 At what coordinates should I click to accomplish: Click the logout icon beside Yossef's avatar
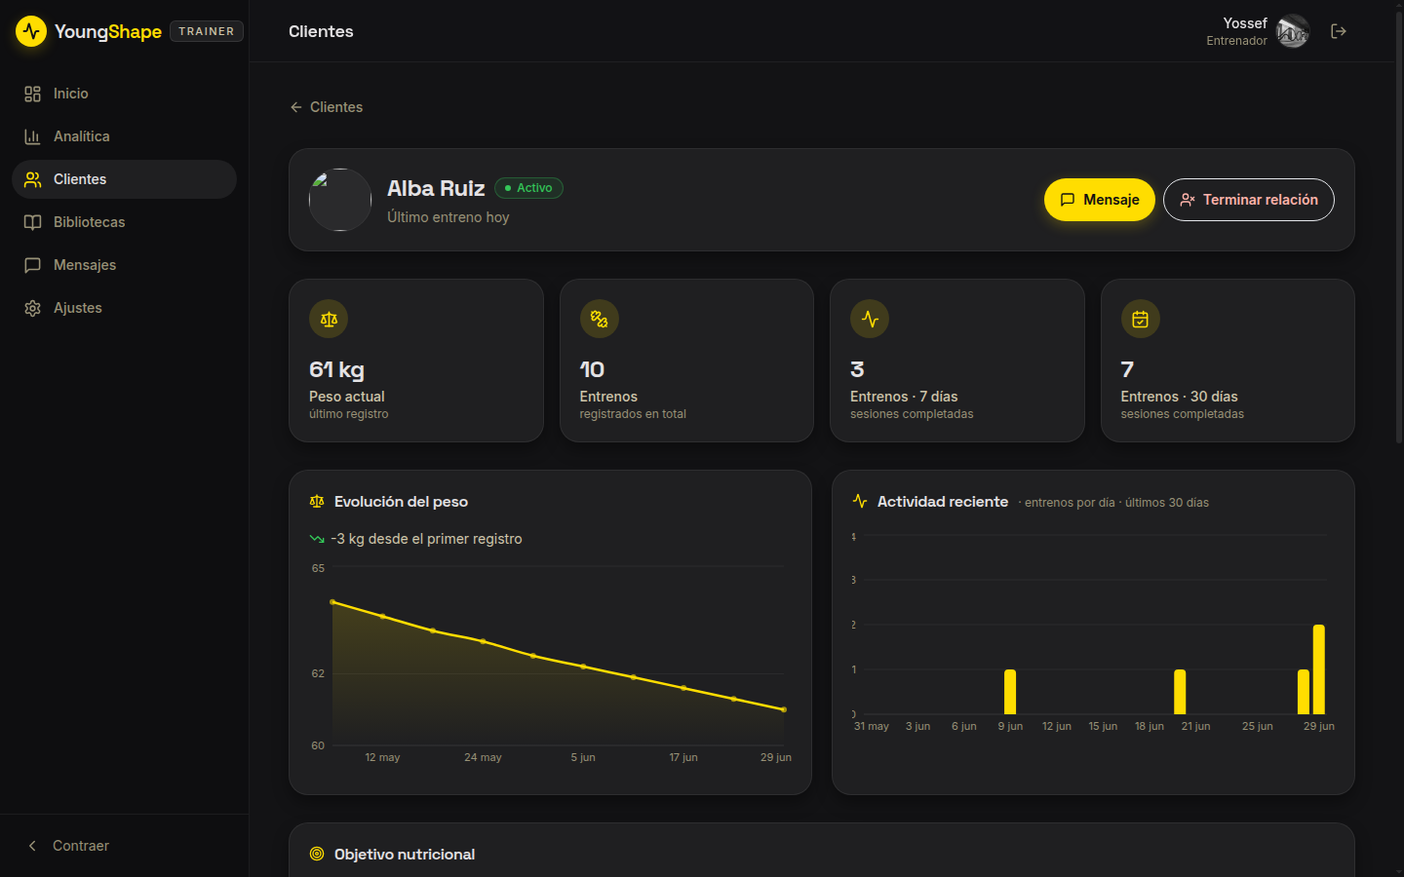tap(1339, 31)
